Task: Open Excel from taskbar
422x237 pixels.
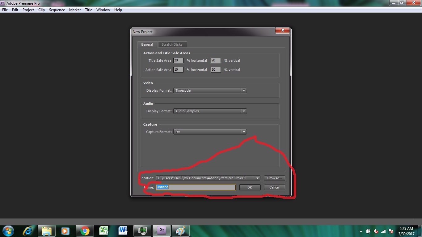Action: coord(104,231)
